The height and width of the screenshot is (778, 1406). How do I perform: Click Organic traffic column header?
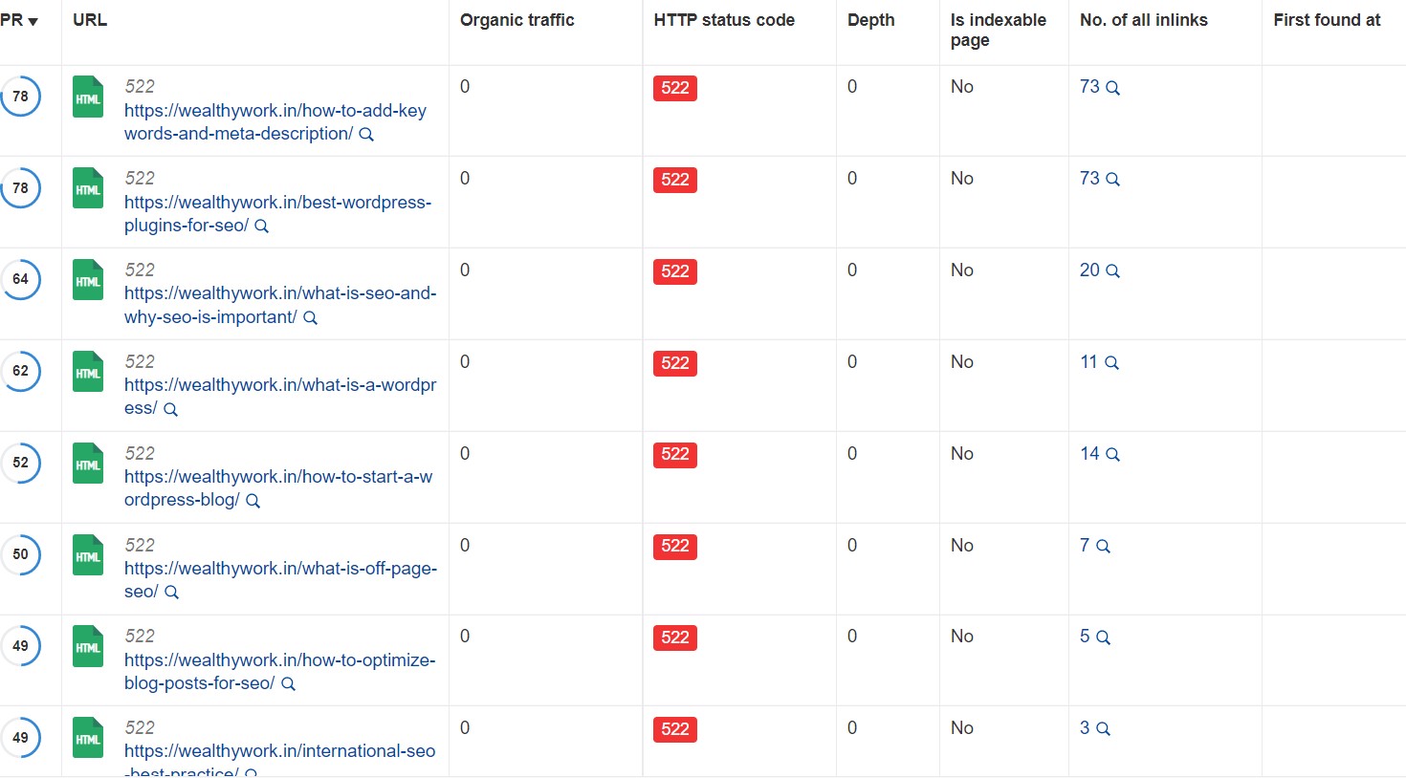tap(517, 20)
